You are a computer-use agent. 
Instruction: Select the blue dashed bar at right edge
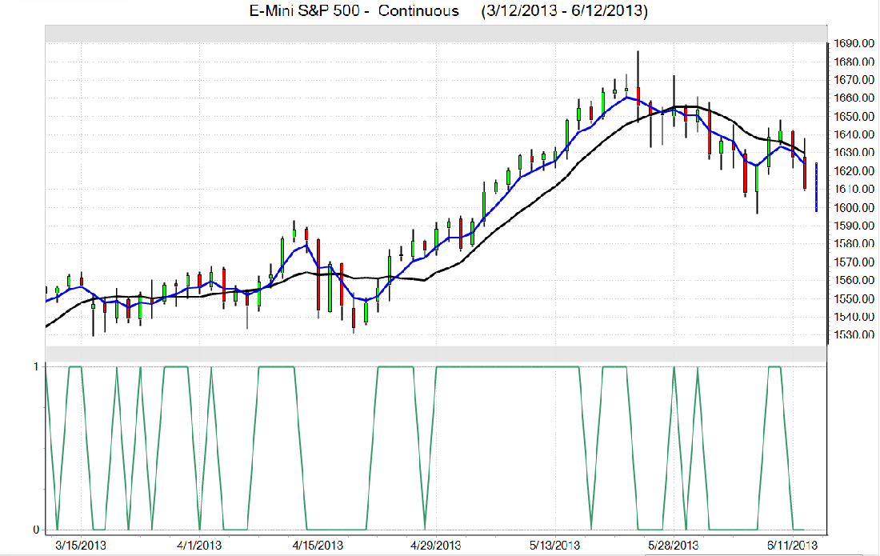tap(816, 187)
